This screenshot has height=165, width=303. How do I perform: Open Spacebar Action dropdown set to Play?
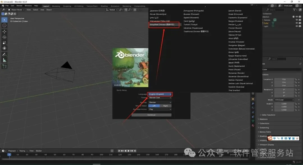coord(160,109)
